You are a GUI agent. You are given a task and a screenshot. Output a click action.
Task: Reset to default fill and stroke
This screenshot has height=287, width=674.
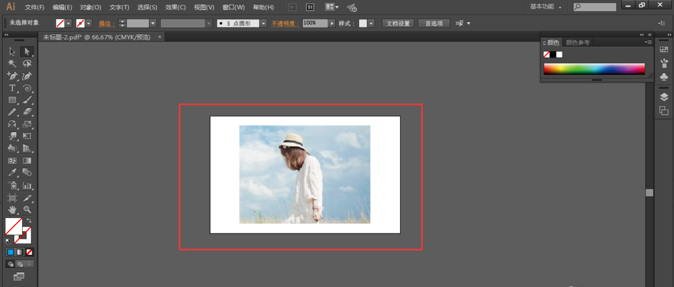click(8, 240)
